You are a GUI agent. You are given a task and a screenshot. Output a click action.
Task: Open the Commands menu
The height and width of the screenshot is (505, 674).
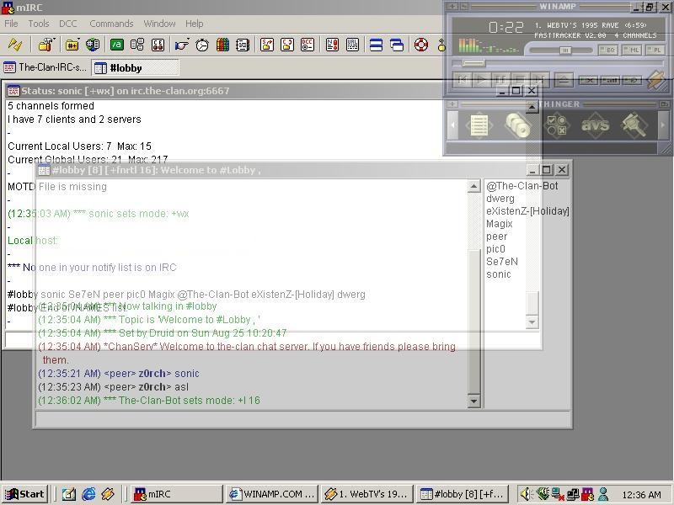111,24
